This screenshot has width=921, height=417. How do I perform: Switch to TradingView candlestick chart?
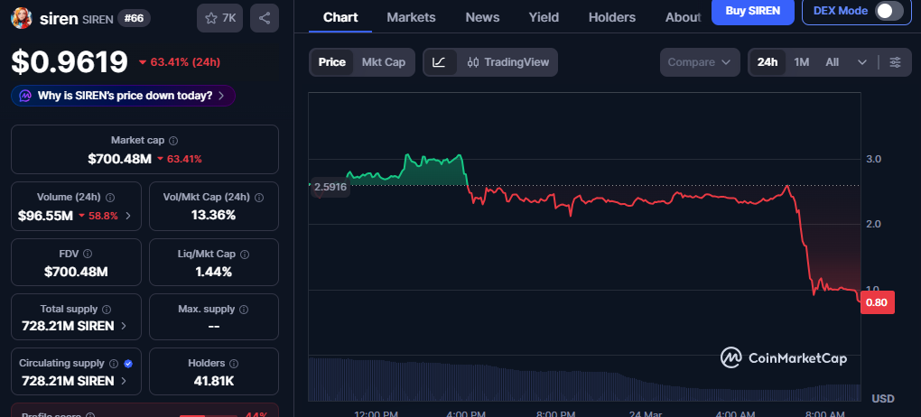pyautogui.click(x=508, y=62)
